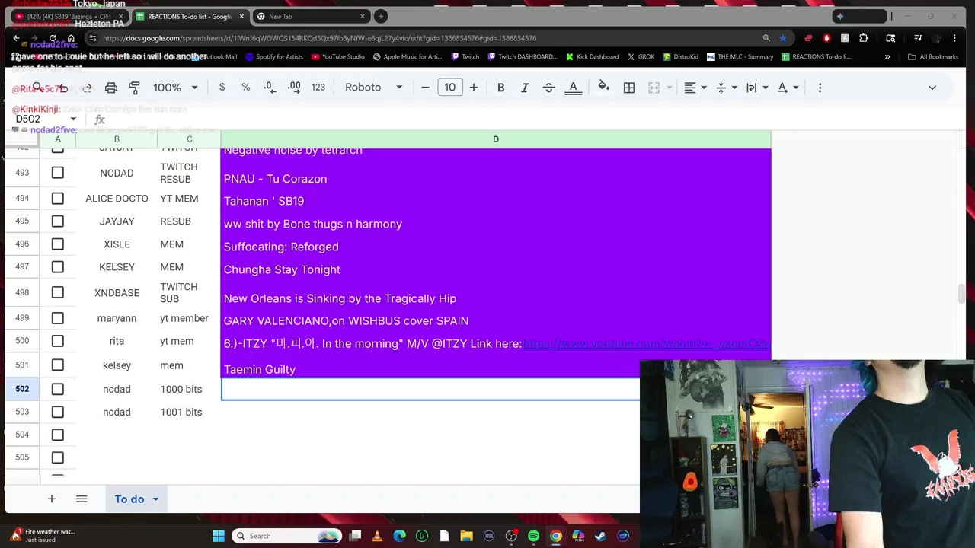Open the horizontal align dropdown

695,88
